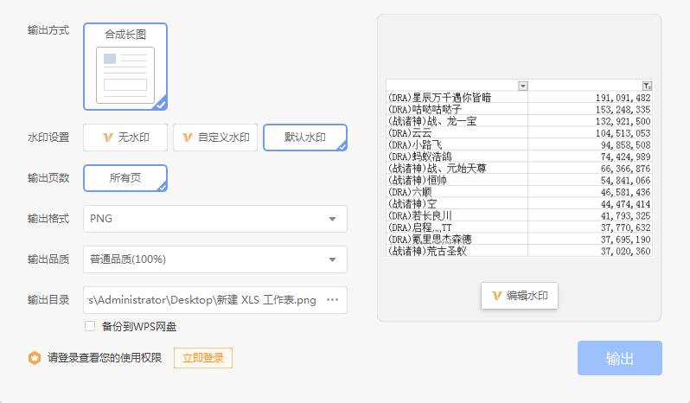The height and width of the screenshot is (403, 690).
Task: Open the second column filter icon in preview
Action: pyautogui.click(x=647, y=86)
